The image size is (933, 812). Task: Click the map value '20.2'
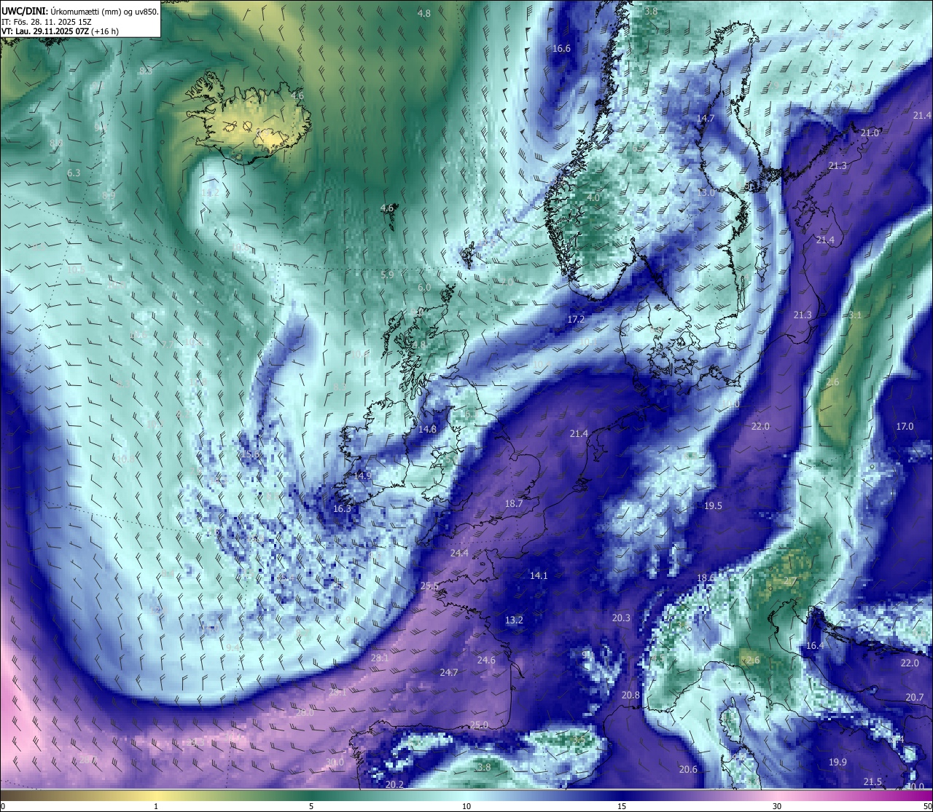(x=394, y=785)
